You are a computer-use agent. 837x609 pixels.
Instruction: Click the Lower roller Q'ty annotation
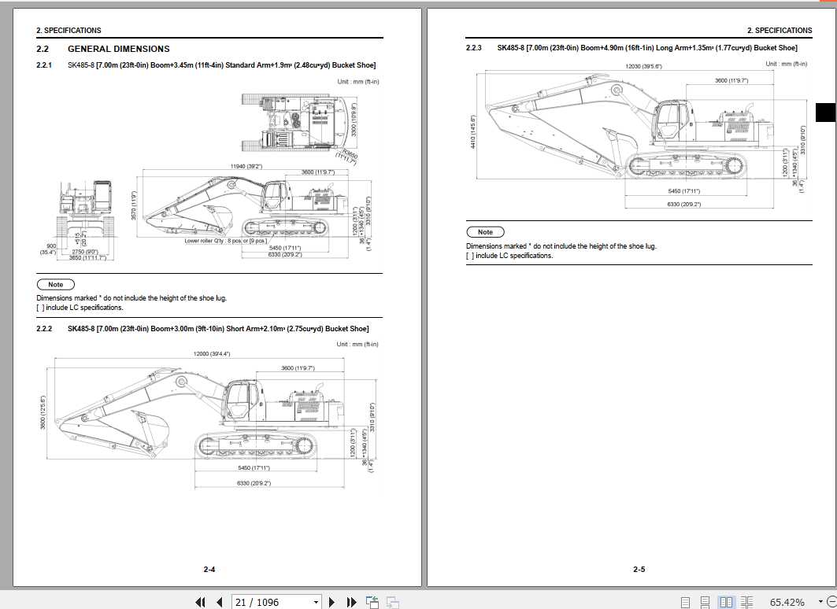[x=226, y=241]
